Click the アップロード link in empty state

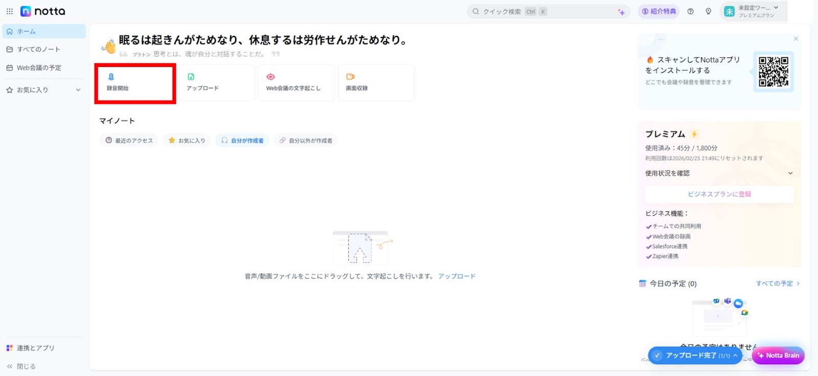coord(457,276)
